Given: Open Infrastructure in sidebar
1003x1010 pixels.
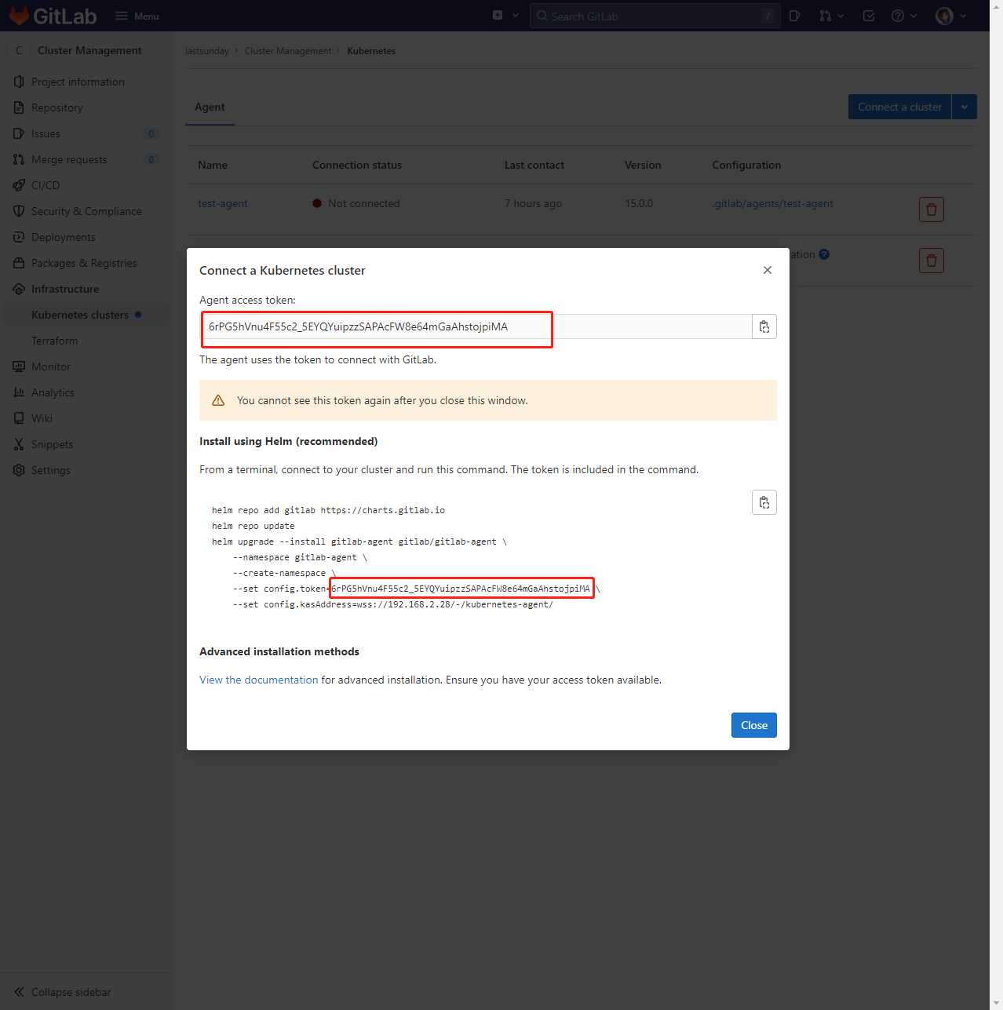Looking at the screenshot, I should pos(86,289).
